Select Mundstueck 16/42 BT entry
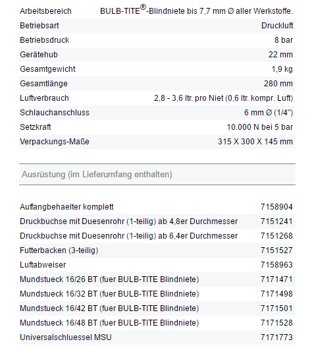312x348 pixels. tap(109, 308)
